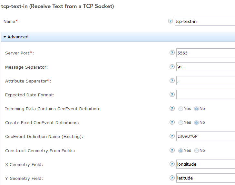This screenshot has width=235, height=185.
Task: Focus the GeoEvent Definition Name field
Action: 205,136
